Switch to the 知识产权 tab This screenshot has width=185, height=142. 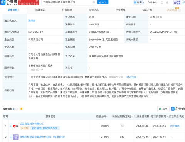(147, 10)
